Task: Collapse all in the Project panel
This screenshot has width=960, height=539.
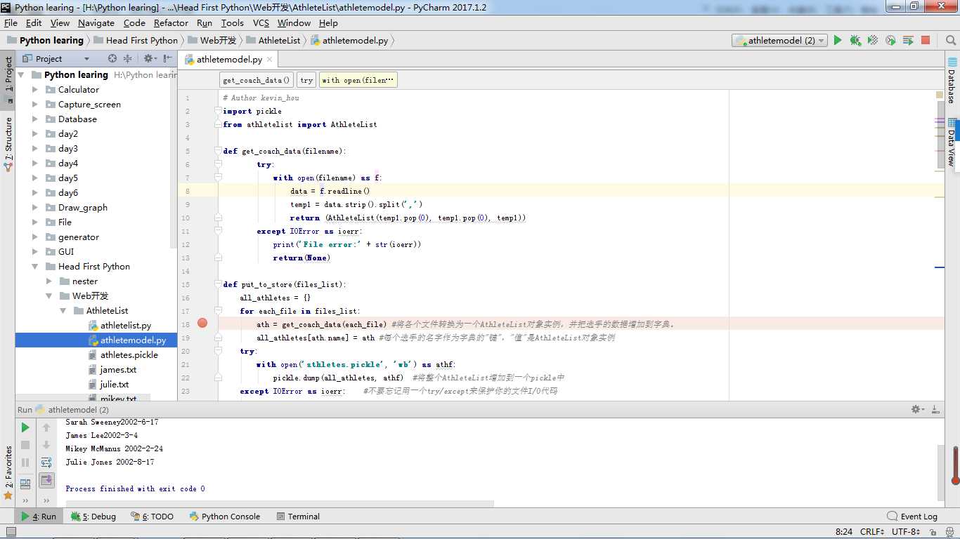Action: (x=127, y=59)
